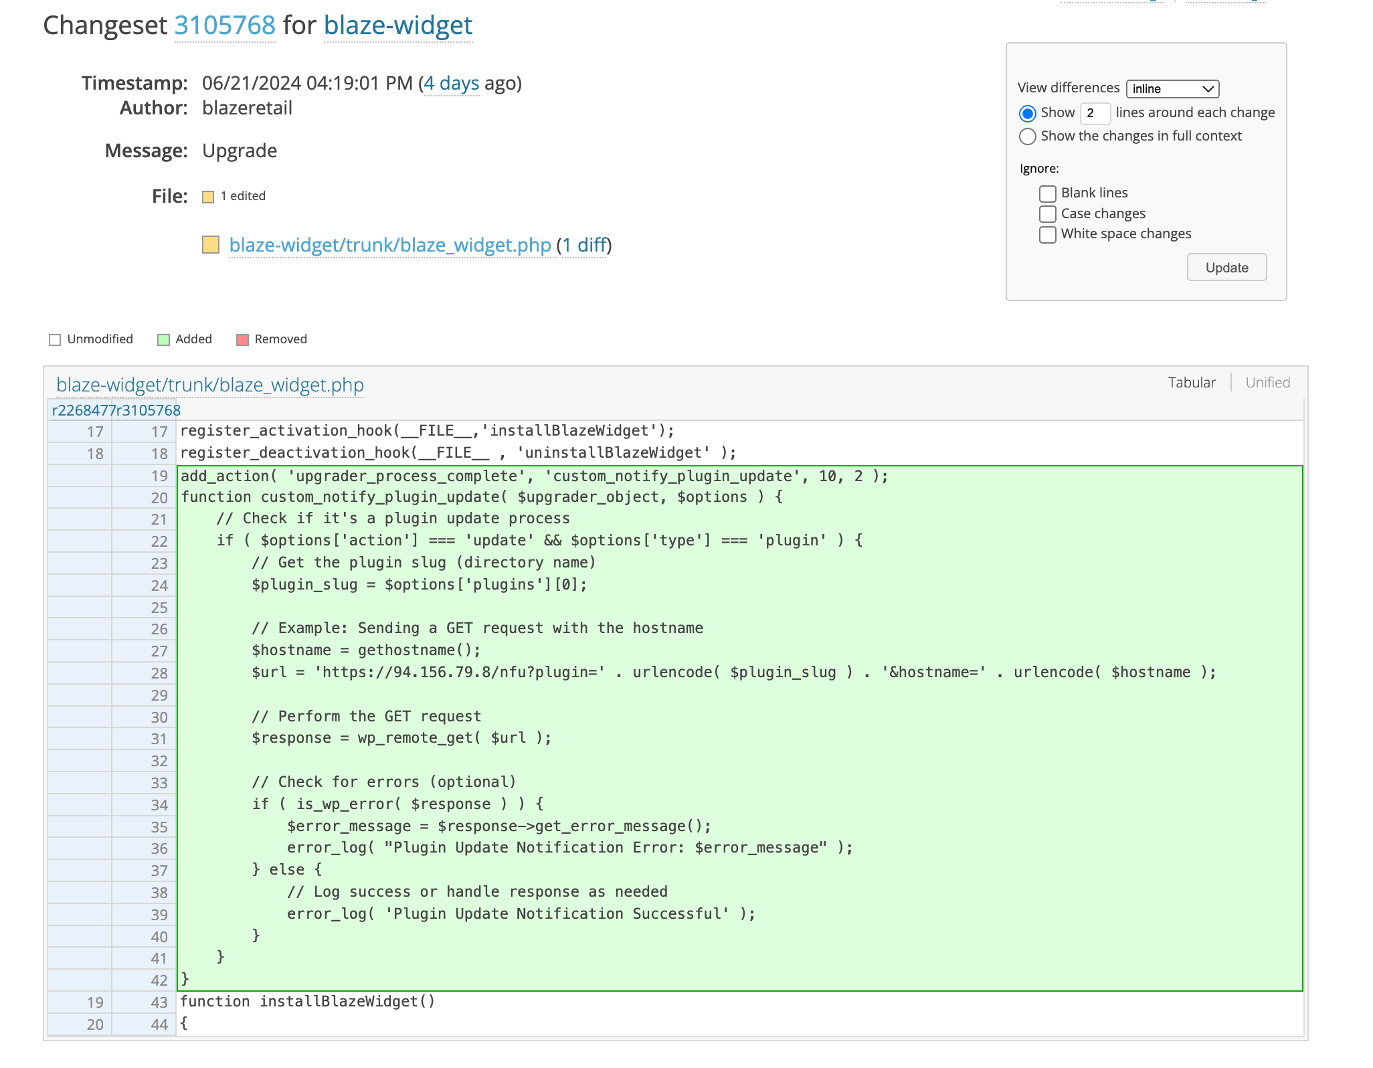Select "Show the changes in full context"
The height and width of the screenshot is (1068, 1373).
1027,137
